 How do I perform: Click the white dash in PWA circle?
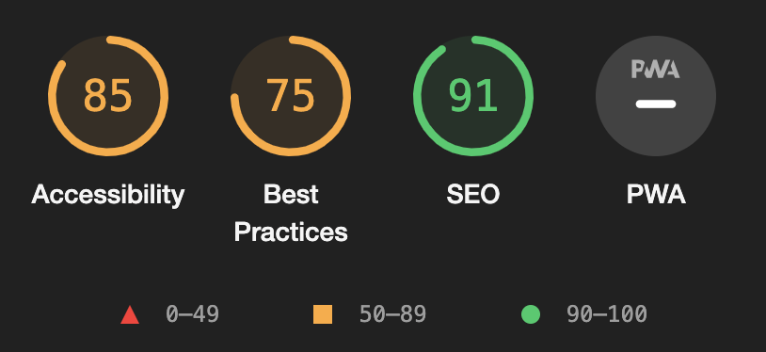point(656,104)
